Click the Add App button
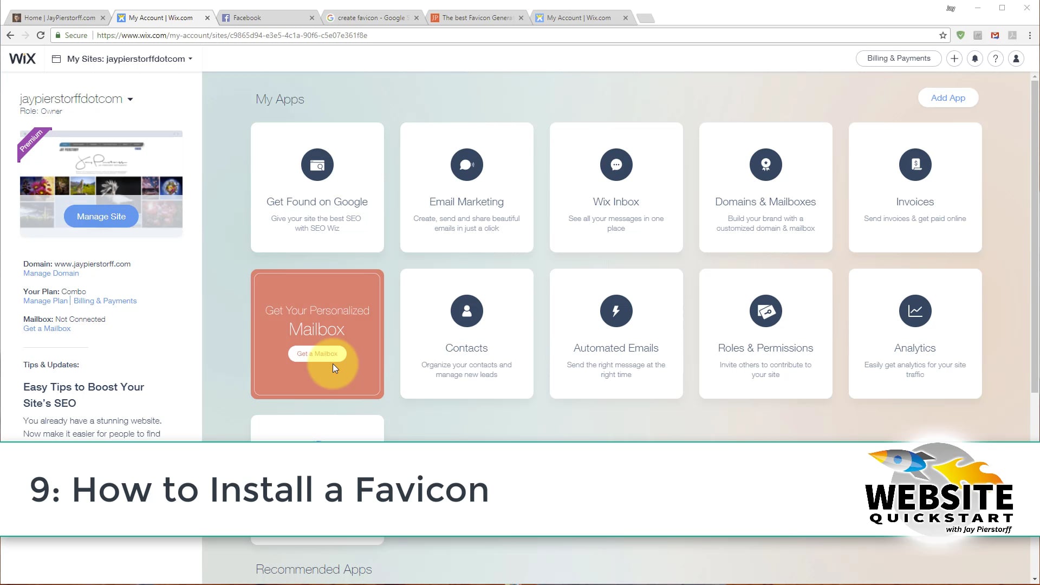Screen dimensions: 1040x585 tap(948, 97)
